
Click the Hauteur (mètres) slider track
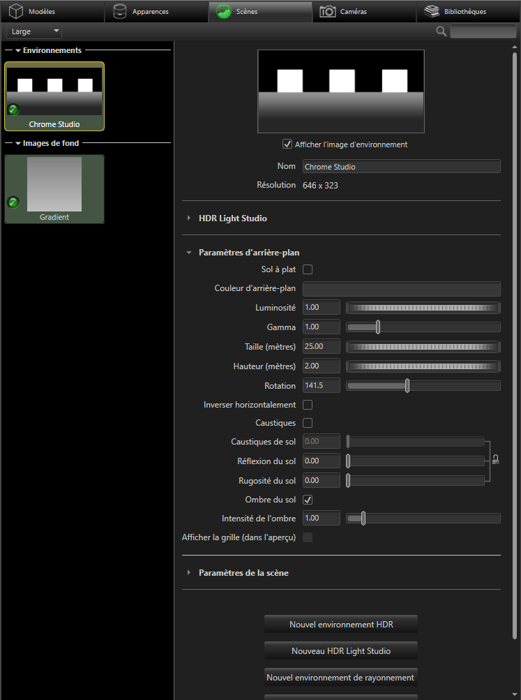pyautogui.click(x=423, y=366)
